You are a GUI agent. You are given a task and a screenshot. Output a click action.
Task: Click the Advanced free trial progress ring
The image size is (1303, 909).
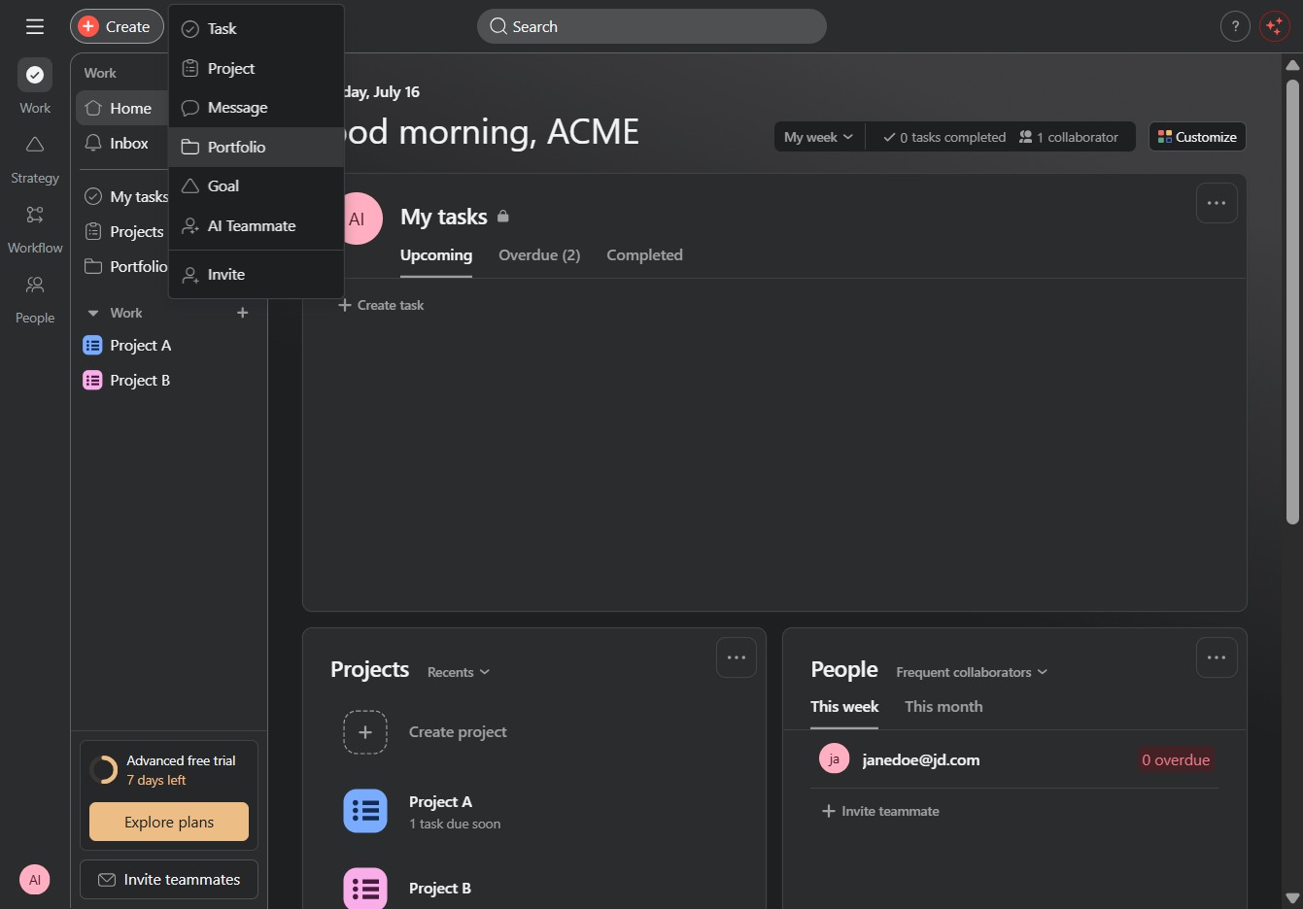(x=103, y=770)
